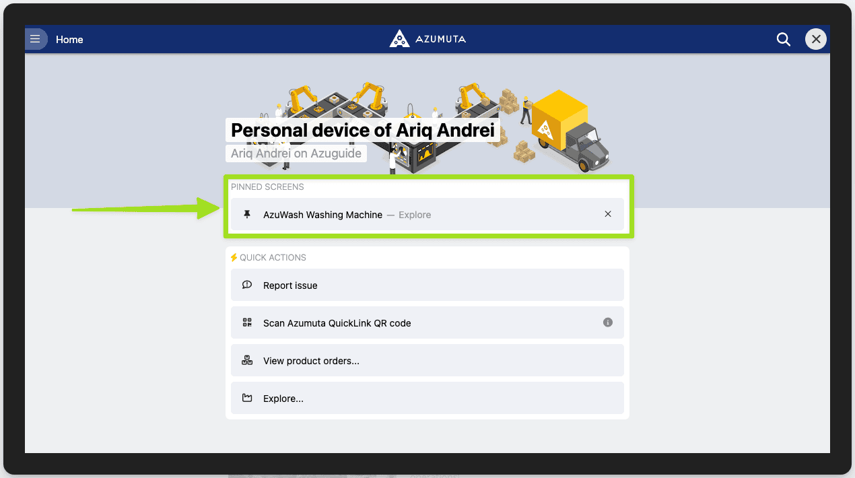855x478 pixels.
Task: Remove the AzuWash Washing Machine pinned screen
Action: (608, 214)
